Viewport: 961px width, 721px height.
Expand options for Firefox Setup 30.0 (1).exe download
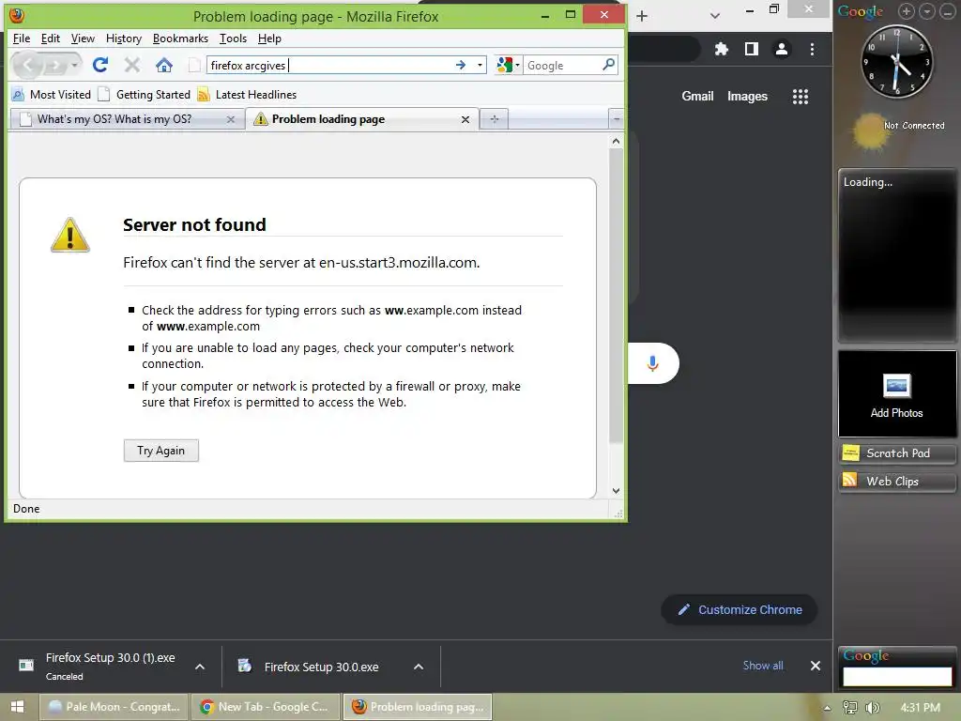(200, 667)
